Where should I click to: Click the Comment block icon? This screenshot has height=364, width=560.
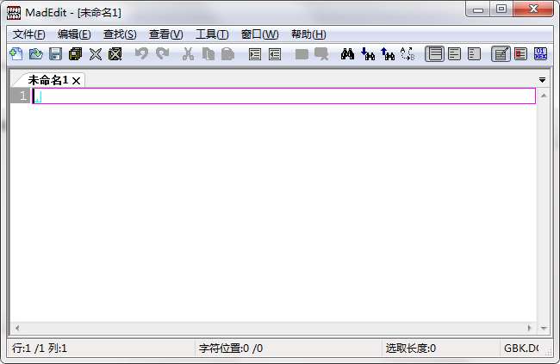click(x=302, y=54)
